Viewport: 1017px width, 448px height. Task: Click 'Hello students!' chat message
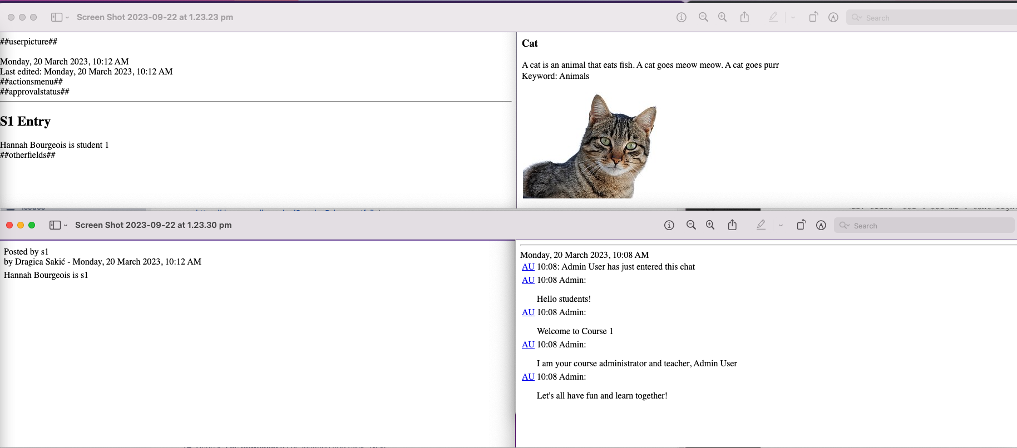[564, 299]
